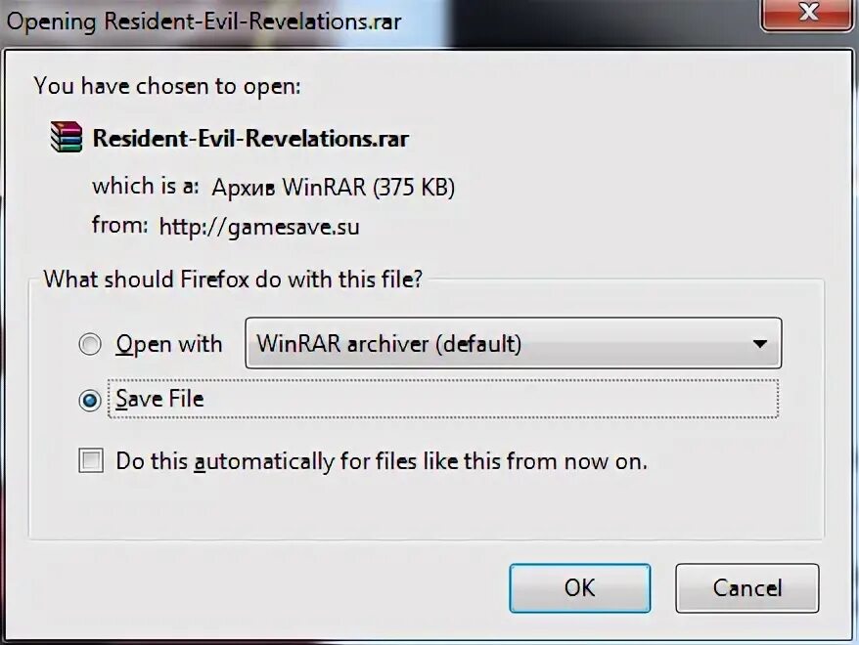Click the 'which is a:' label
This screenshot has height=645, width=859.
coord(146,186)
